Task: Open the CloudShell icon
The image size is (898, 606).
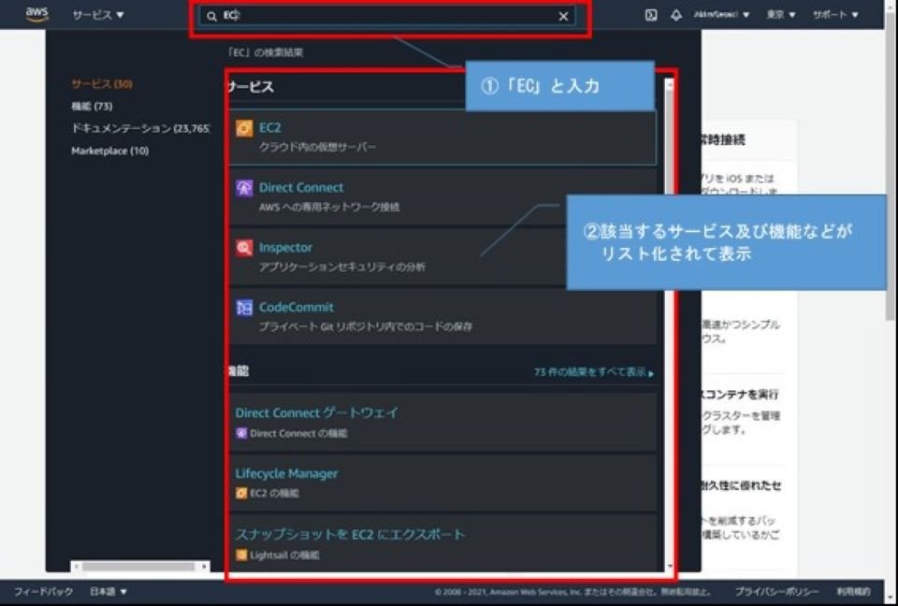Action: [x=651, y=15]
